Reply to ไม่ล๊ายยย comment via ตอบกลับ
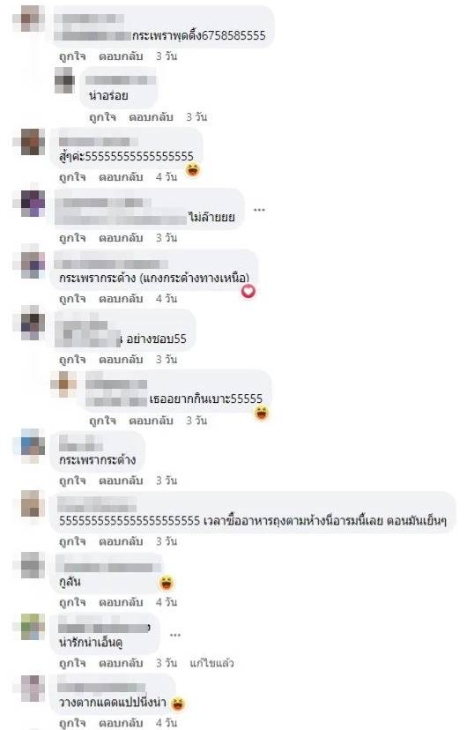 121,238
